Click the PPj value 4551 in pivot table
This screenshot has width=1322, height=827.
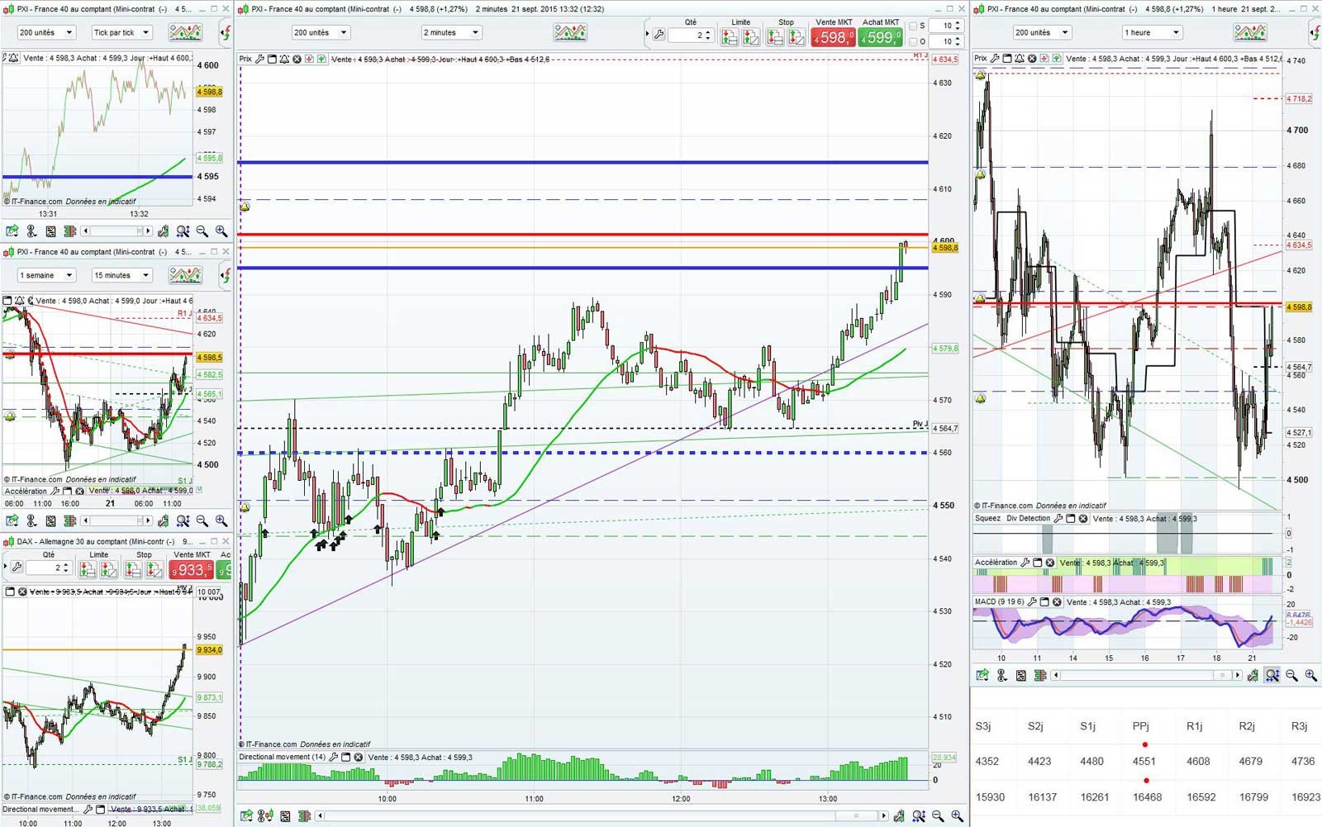[x=1144, y=762]
